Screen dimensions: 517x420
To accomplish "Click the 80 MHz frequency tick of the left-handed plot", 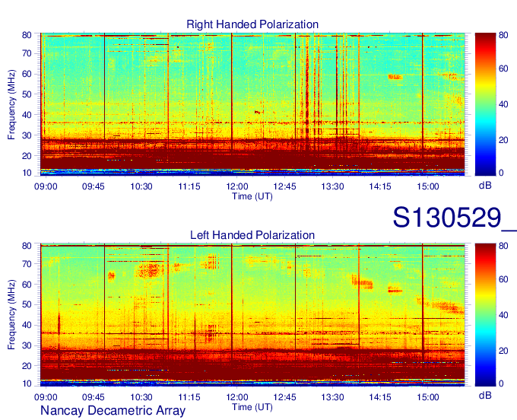I will click(x=27, y=246).
